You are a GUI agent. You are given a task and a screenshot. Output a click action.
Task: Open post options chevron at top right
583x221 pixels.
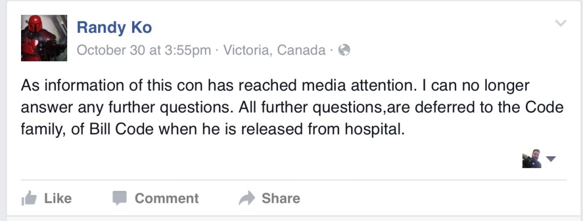click(x=560, y=23)
